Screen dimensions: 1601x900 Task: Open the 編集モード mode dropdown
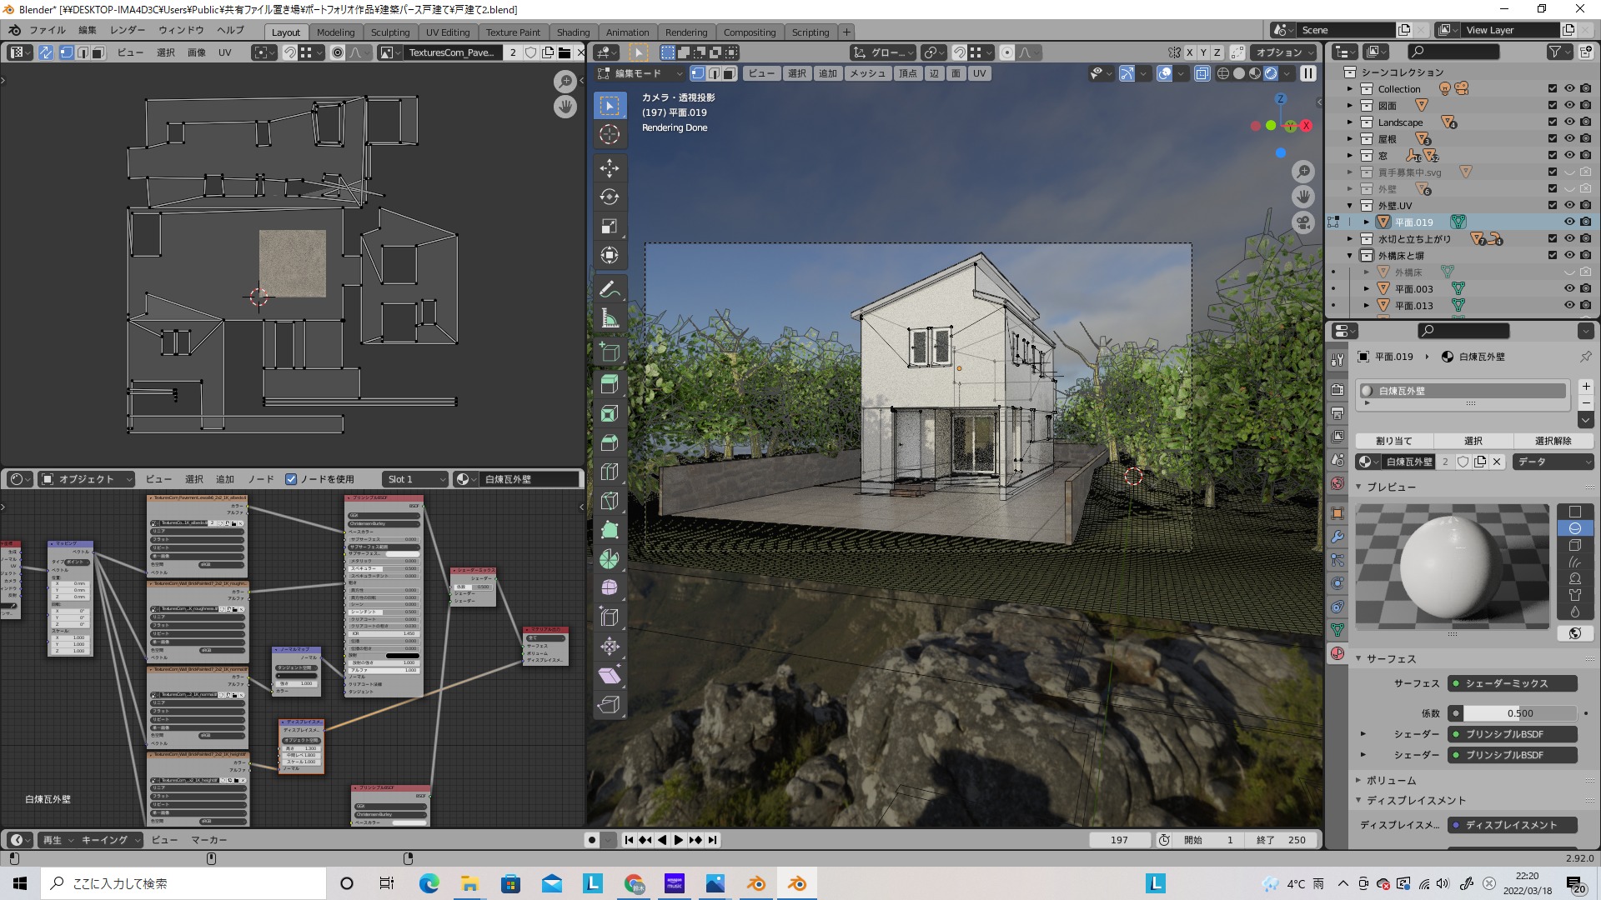click(x=640, y=73)
